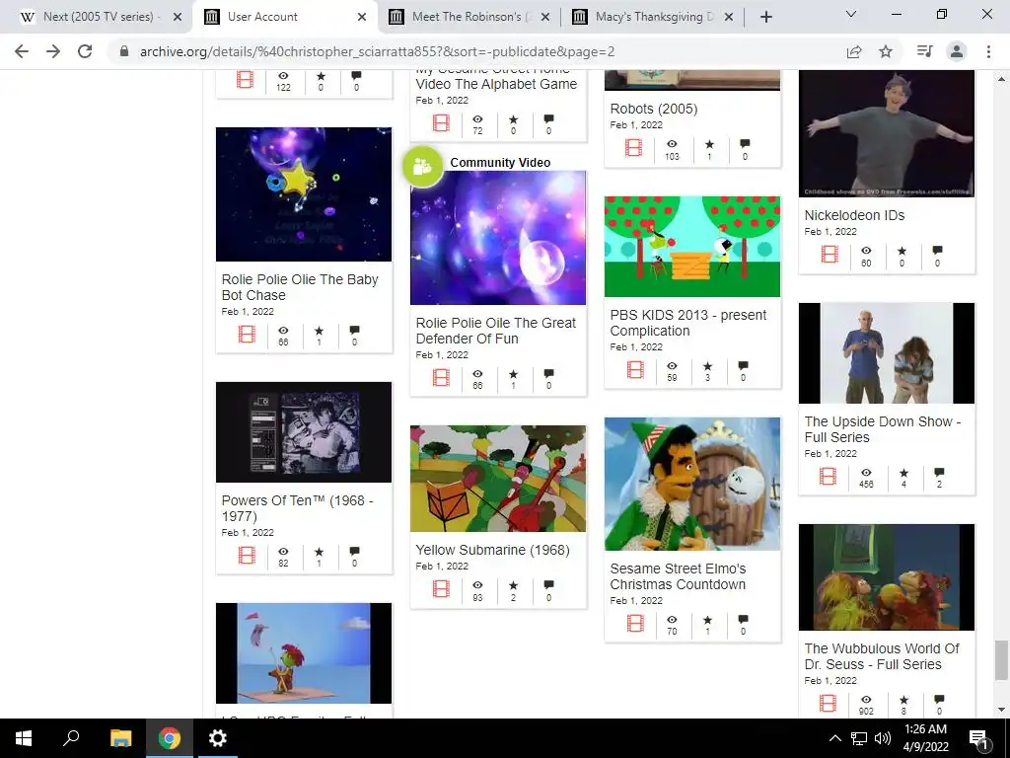Viewport: 1010px width, 758px height.
Task: Click the PBS KIDS apple trees thumbnail
Action: pyautogui.click(x=692, y=247)
